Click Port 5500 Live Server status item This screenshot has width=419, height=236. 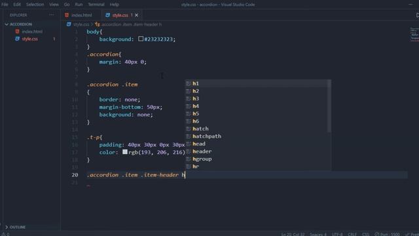387,234
